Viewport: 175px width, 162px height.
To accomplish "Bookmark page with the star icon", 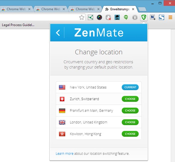I will (x=81, y=17).
